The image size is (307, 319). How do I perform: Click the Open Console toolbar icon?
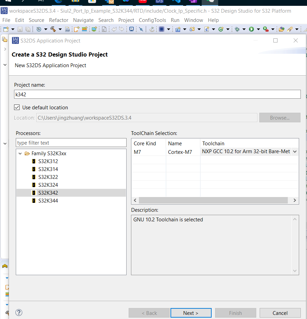[131, 29]
